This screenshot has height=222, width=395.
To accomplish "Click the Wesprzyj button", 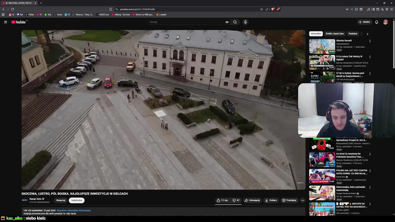I will [x=61, y=200].
